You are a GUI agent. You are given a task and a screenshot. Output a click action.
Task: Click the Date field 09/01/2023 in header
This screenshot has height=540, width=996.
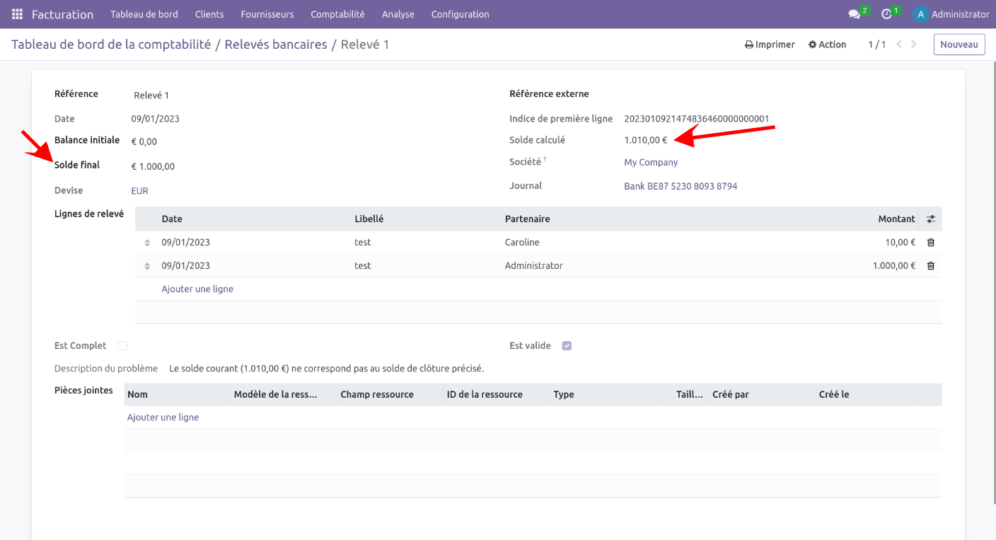click(x=155, y=119)
